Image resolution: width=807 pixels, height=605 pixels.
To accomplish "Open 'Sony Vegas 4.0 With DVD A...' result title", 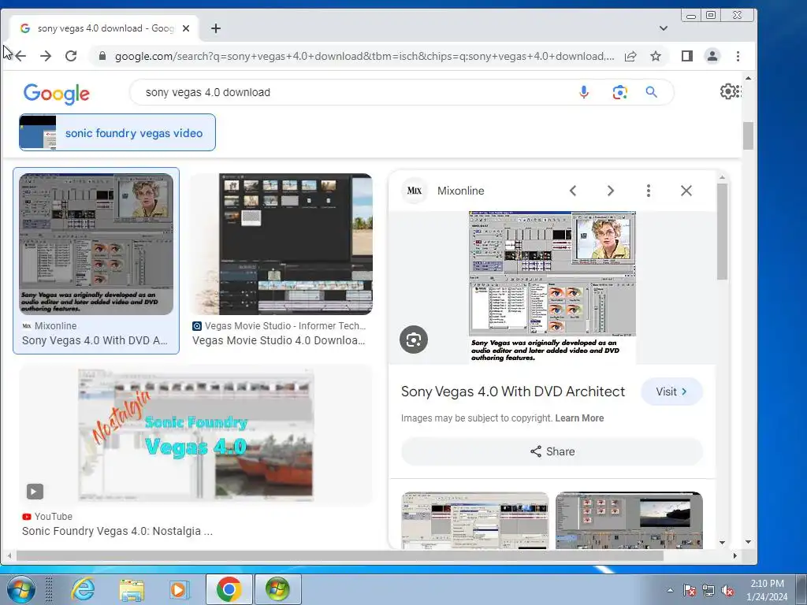I will pos(95,340).
